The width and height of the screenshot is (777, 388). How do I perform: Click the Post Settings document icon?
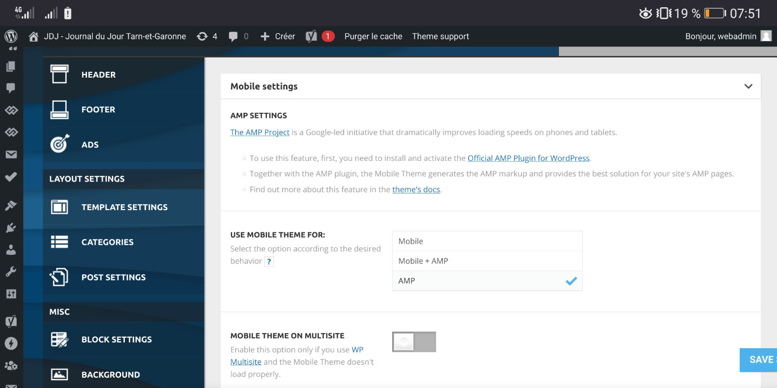click(59, 277)
